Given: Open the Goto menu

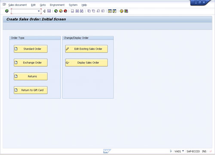Looking at the screenshot, I should (43, 5).
